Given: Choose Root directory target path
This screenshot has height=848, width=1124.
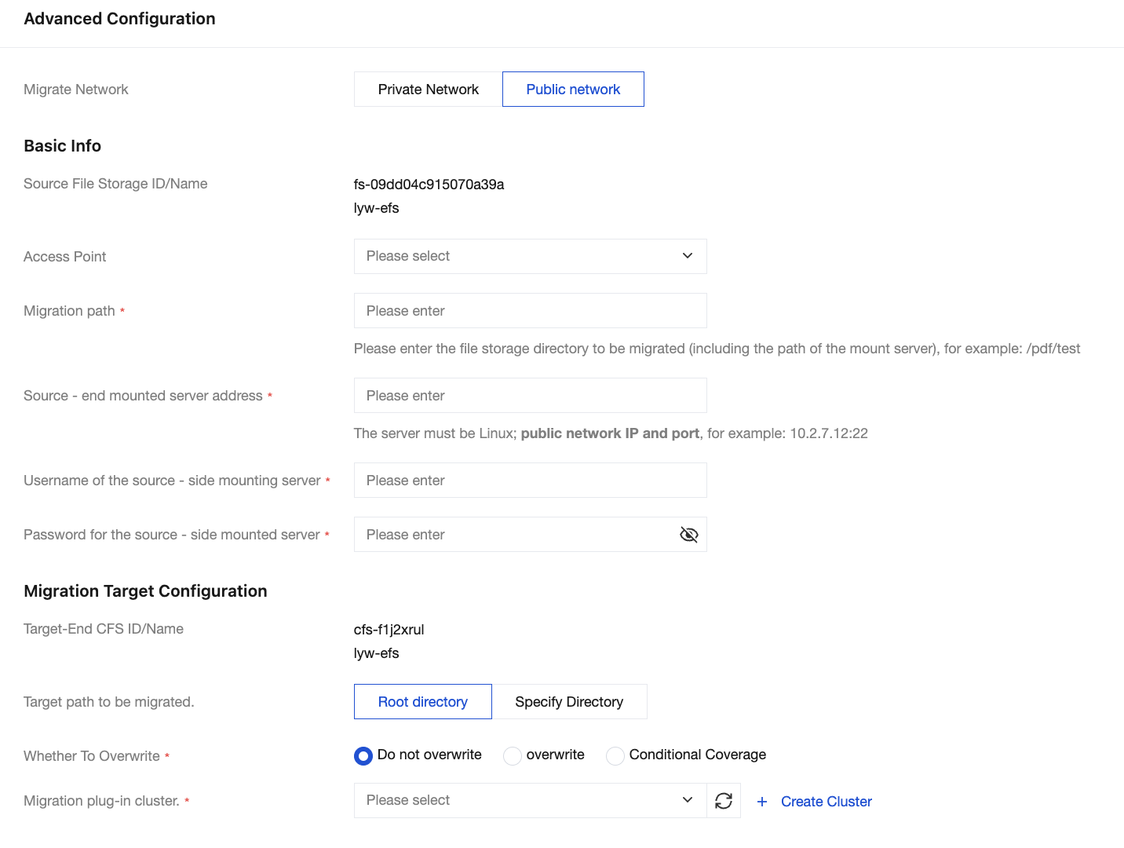Looking at the screenshot, I should tap(422, 702).
